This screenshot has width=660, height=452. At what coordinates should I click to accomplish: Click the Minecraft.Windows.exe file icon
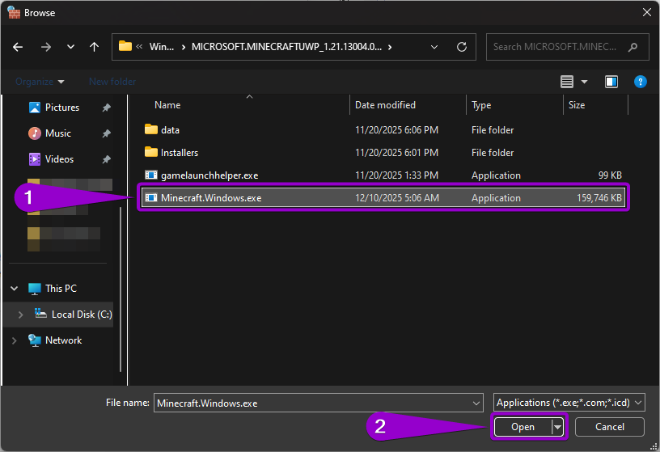pos(151,197)
